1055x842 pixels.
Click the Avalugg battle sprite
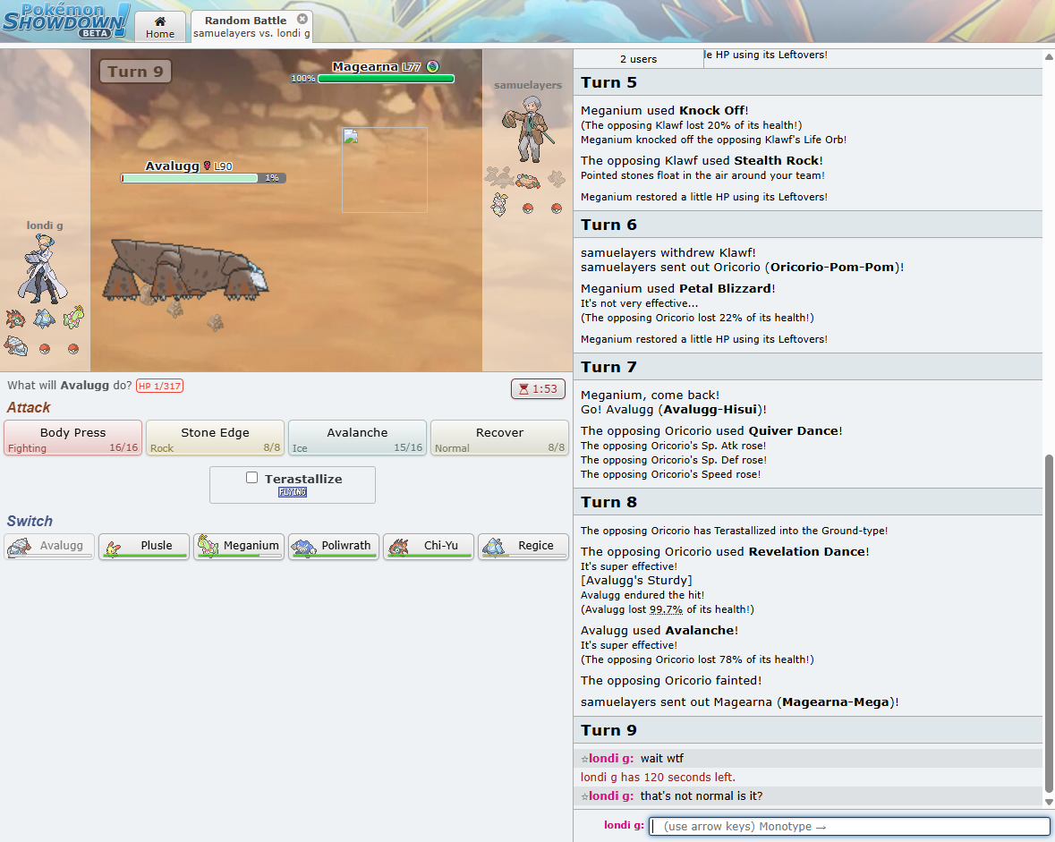click(184, 270)
